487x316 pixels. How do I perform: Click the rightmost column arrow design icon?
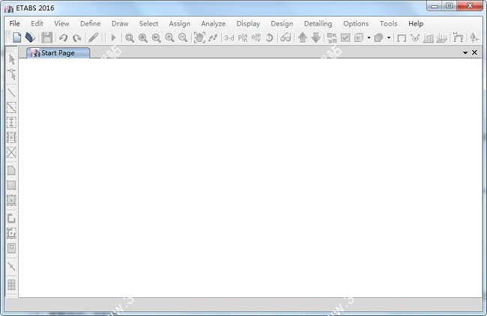(474, 37)
